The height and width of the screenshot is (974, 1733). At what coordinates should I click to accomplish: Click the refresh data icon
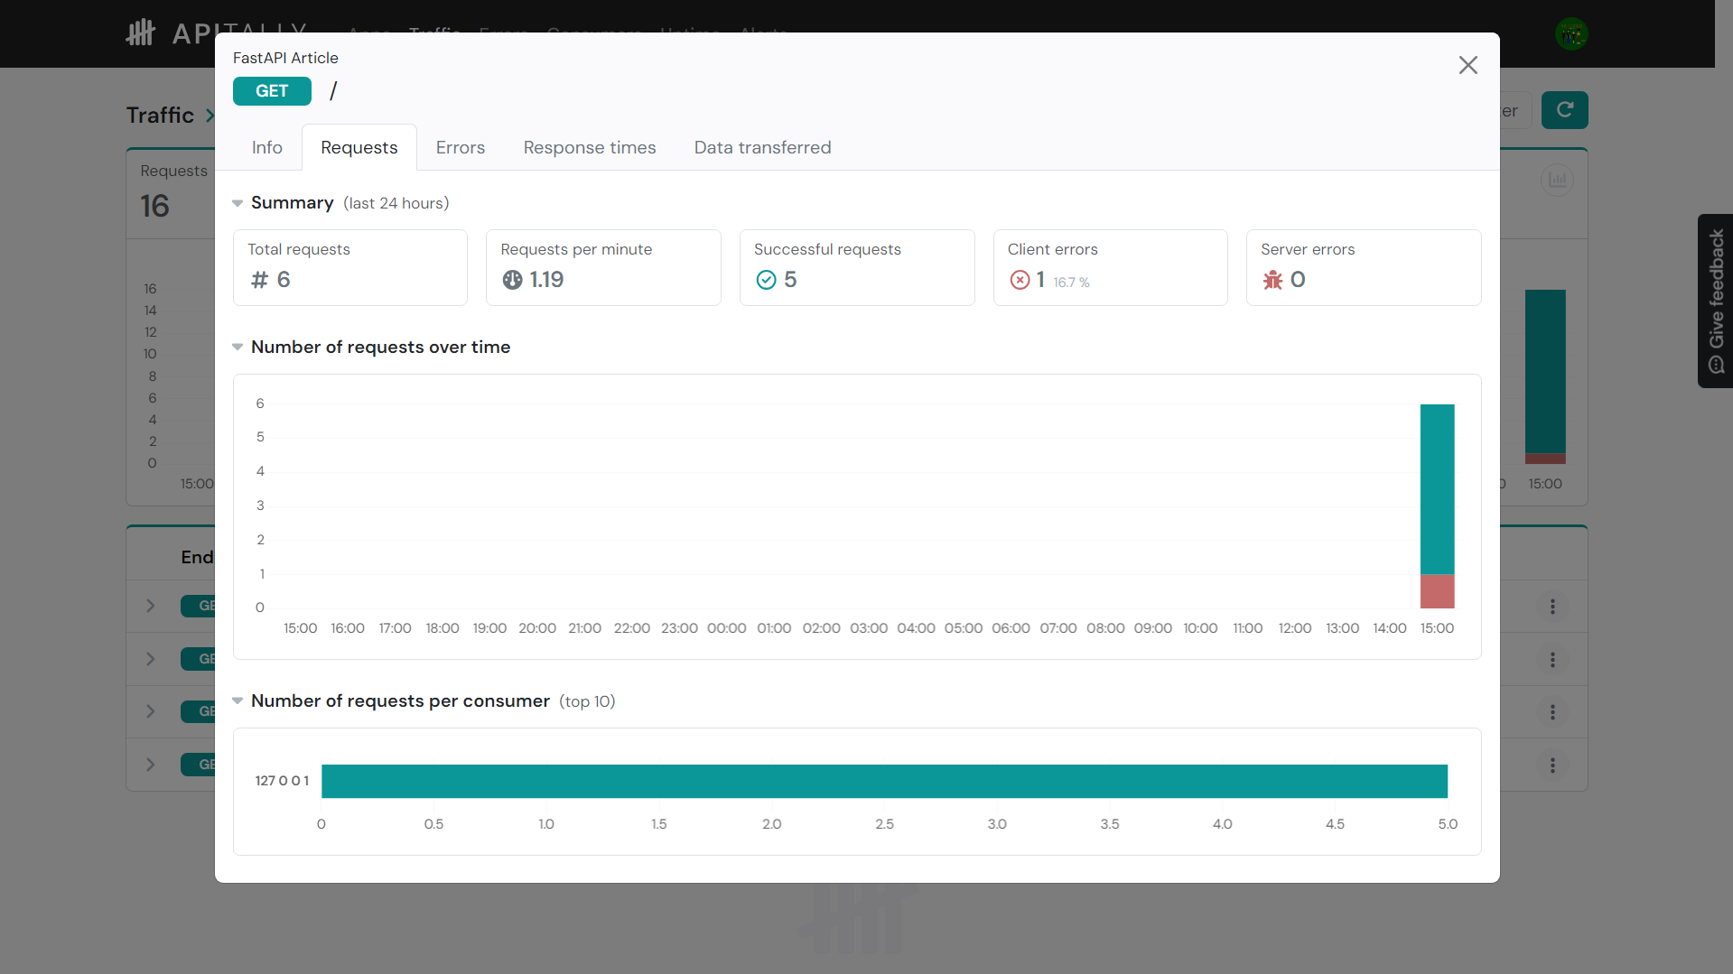[x=1565, y=109]
